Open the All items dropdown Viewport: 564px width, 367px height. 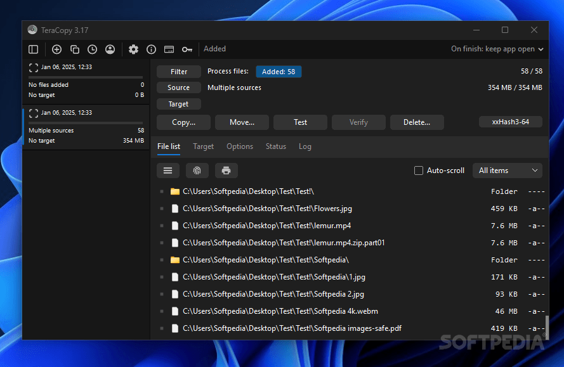[x=507, y=170]
